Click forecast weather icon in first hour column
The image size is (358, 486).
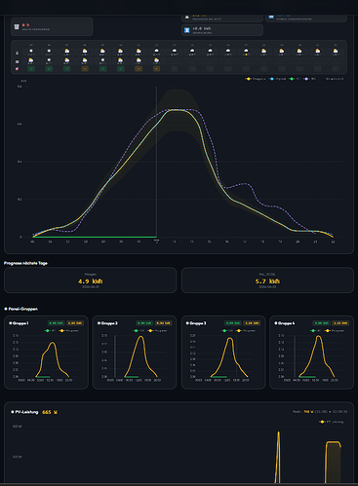click(x=31, y=51)
